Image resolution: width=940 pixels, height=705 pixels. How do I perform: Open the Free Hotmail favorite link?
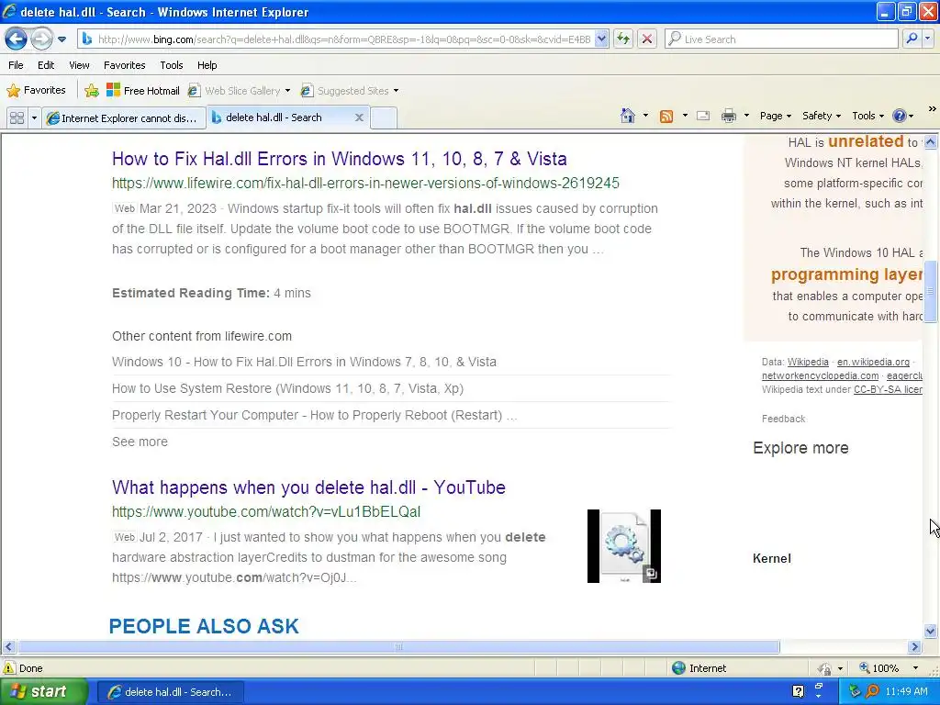(142, 91)
